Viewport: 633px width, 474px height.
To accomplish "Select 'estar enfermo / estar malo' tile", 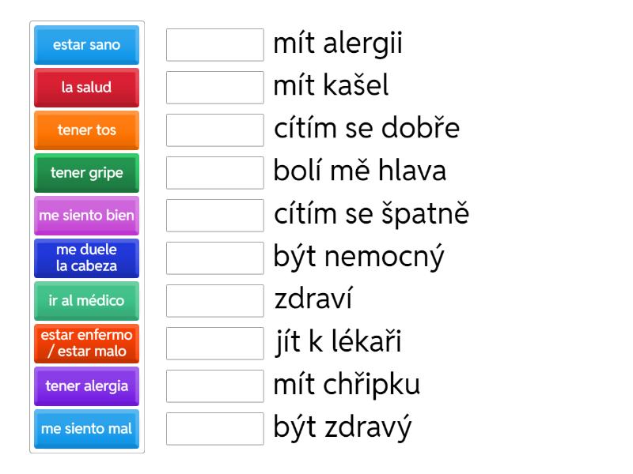I will 87,344.
